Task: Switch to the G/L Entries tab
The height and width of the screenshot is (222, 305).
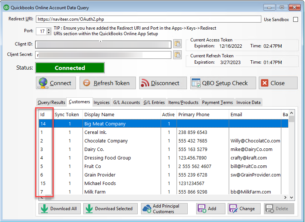Action: pos(154,102)
